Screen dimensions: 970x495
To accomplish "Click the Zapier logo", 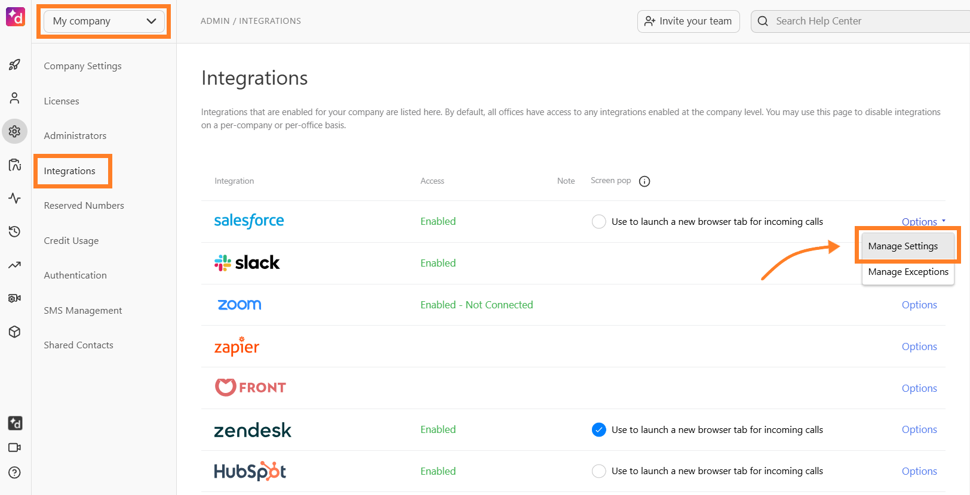I will point(237,346).
